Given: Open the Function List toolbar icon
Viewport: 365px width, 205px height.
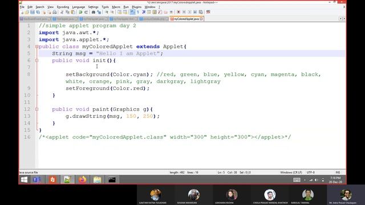Looking at the screenshot, I should 160,12.
